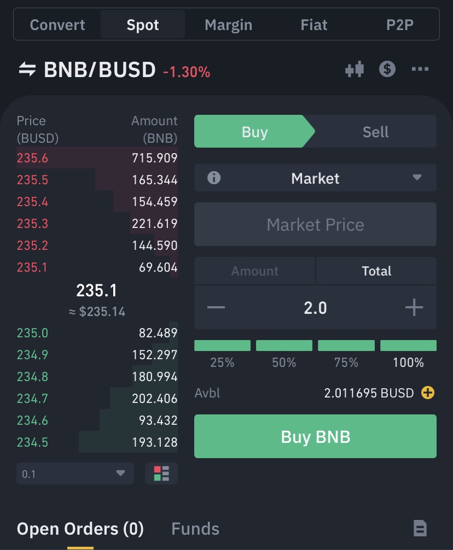Set the percentage slider to 50%
This screenshot has width=453, height=550.
tap(284, 346)
